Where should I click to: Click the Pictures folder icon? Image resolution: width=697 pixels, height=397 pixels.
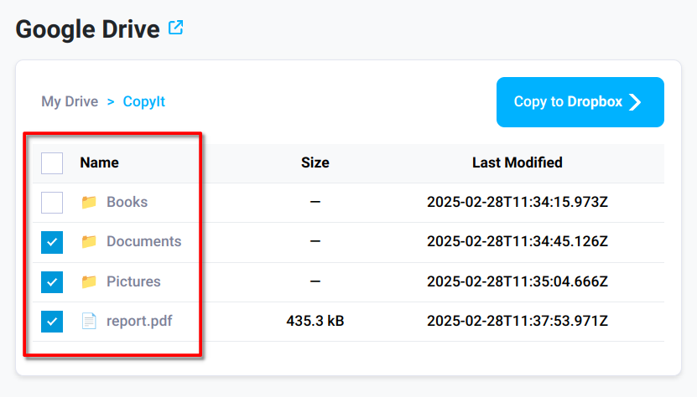(89, 281)
